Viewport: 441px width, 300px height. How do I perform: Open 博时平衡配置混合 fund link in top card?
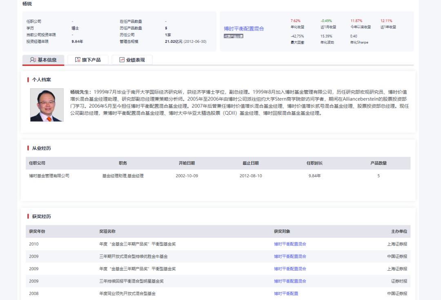244,29
